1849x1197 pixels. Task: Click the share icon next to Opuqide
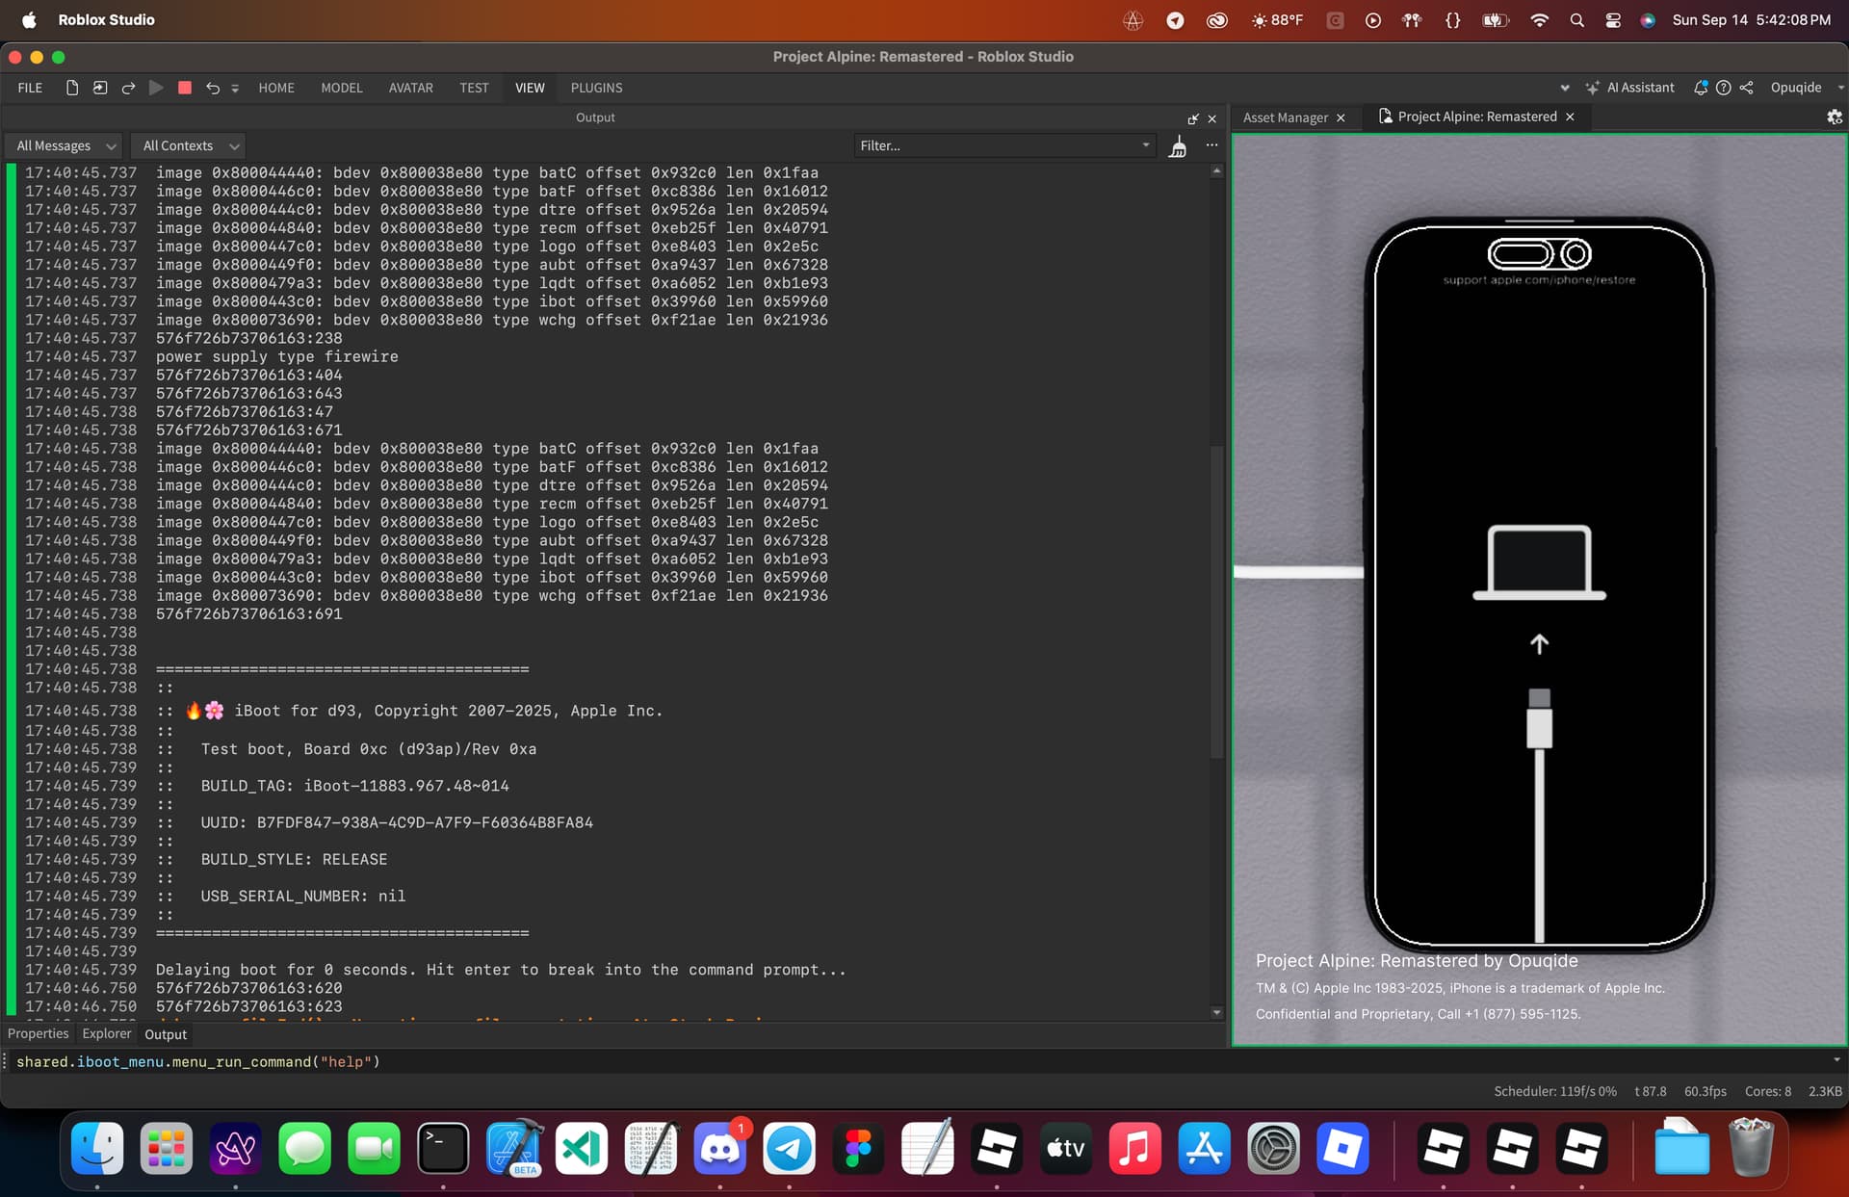tap(1746, 88)
